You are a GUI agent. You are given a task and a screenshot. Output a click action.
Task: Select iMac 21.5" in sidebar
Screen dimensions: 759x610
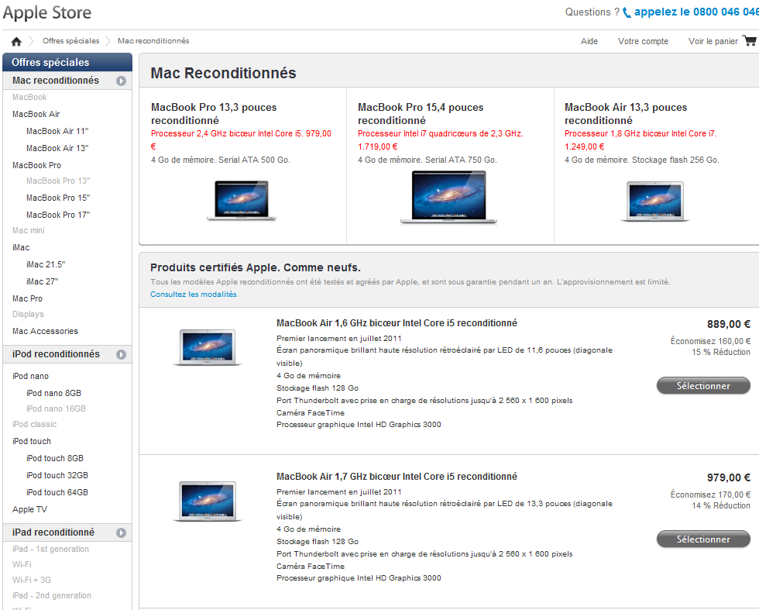tap(46, 264)
